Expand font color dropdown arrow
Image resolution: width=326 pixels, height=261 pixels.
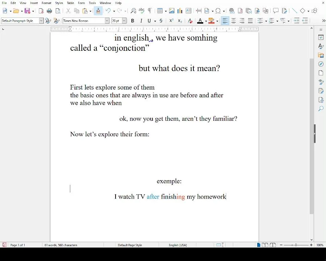click(x=206, y=21)
